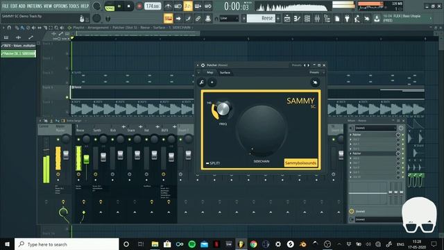This screenshot has height=250, width=444.
Task: Click the link chain toolbar icon
Action: [x=198, y=19]
